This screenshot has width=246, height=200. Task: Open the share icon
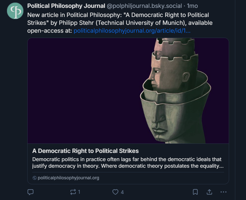click(x=209, y=192)
